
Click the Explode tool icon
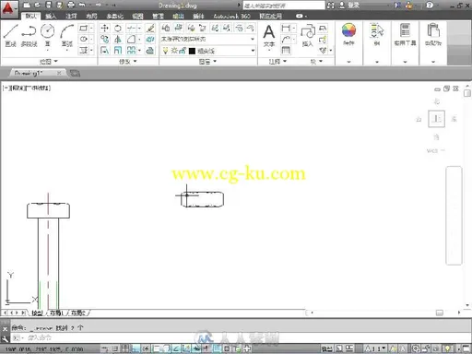click(150, 40)
